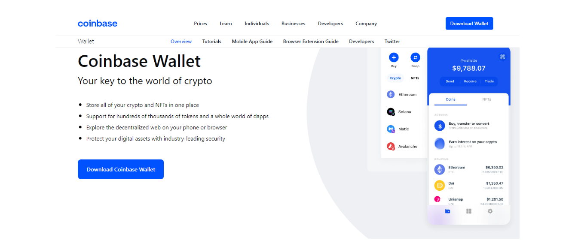575x246 pixels.
Task: Open the settings gear in bottom navigation
Action: pos(490,211)
